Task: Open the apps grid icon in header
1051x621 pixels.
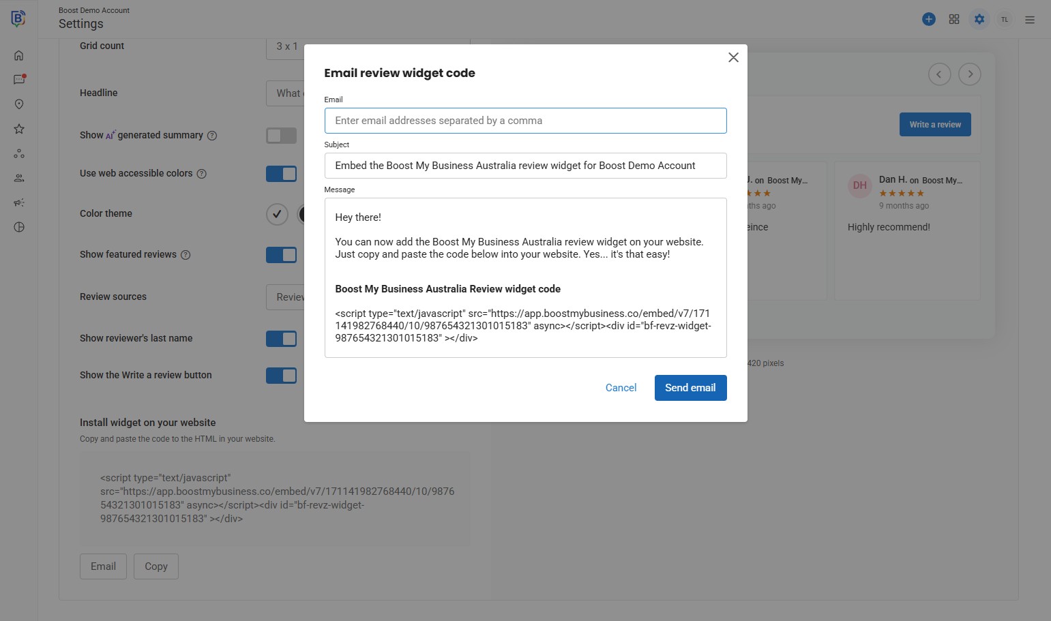Action: click(954, 19)
